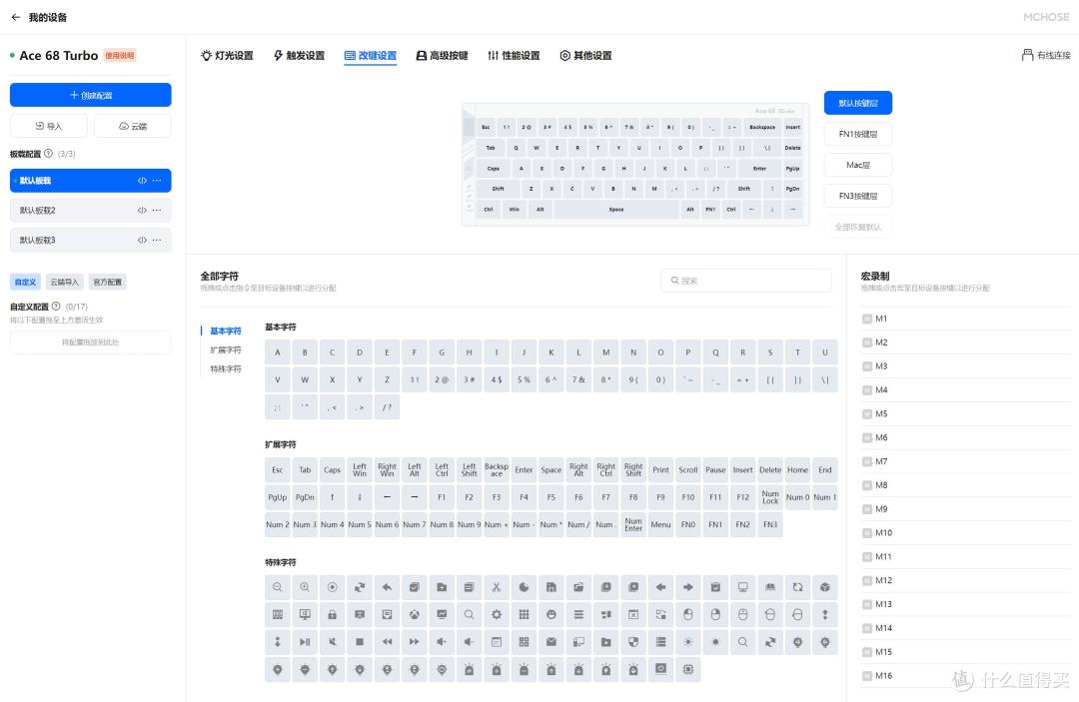Select the 默认板载2 profile
The height and width of the screenshot is (702, 1079).
coord(90,211)
